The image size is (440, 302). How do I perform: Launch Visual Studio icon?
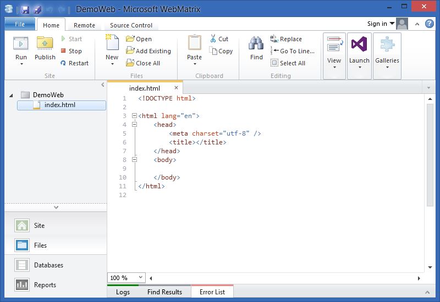point(359,44)
